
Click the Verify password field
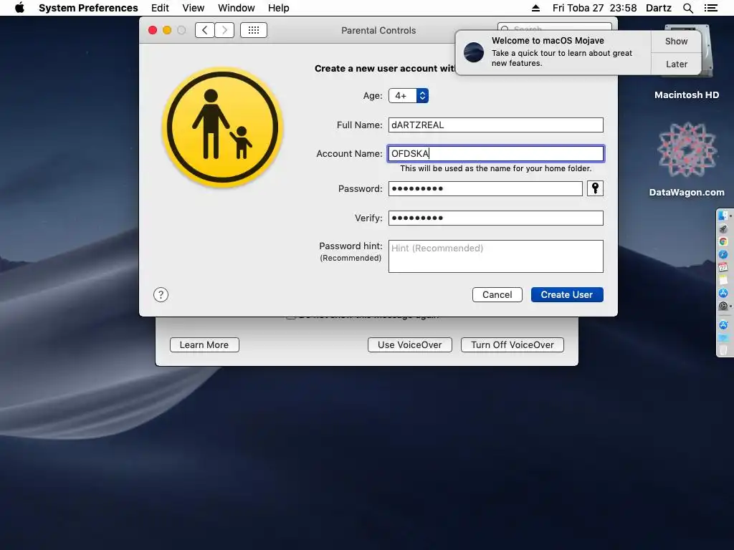pyautogui.click(x=496, y=218)
